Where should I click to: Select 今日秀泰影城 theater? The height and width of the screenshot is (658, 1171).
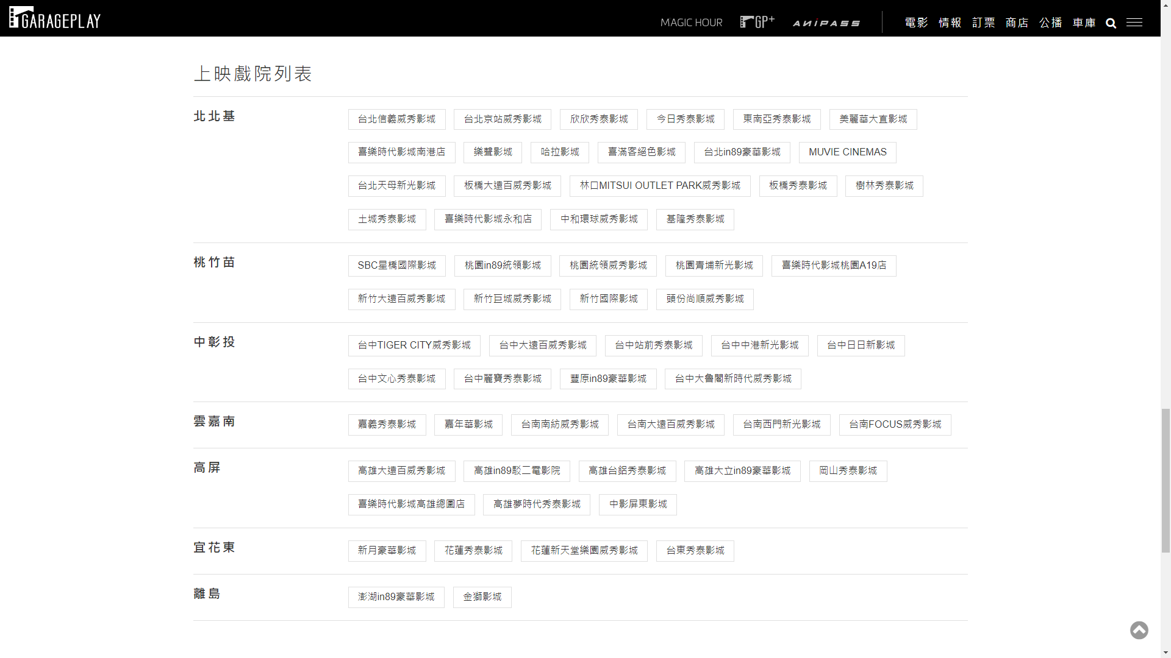click(686, 119)
